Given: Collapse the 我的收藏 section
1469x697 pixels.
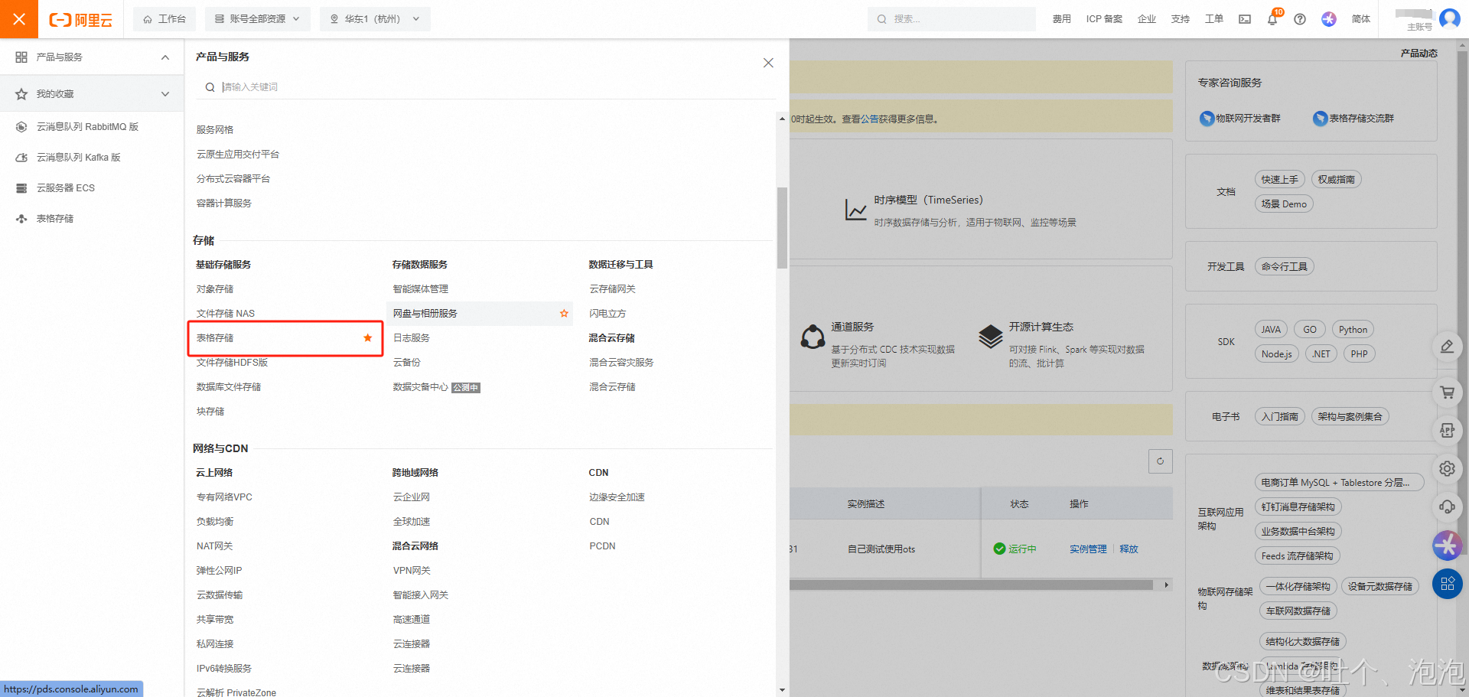Looking at the screenshot, I should (x=164, y=93).
